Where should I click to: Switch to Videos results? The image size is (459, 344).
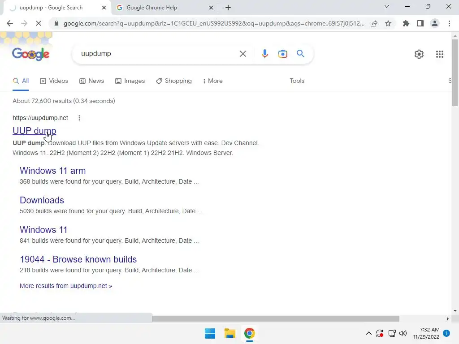coord(54,81)
